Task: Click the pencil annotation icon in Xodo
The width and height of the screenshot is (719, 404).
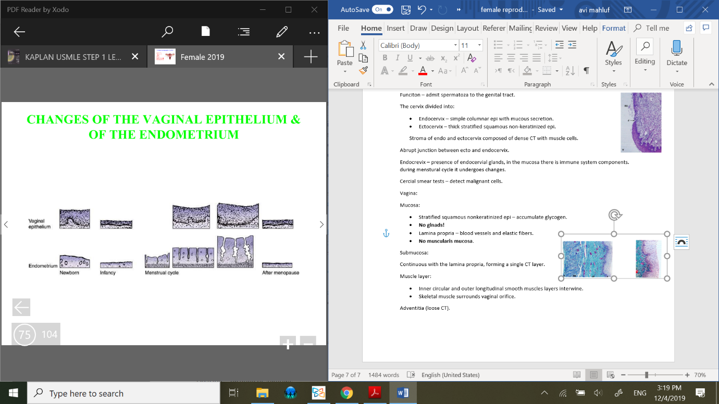Action: [x=282, y=32]
